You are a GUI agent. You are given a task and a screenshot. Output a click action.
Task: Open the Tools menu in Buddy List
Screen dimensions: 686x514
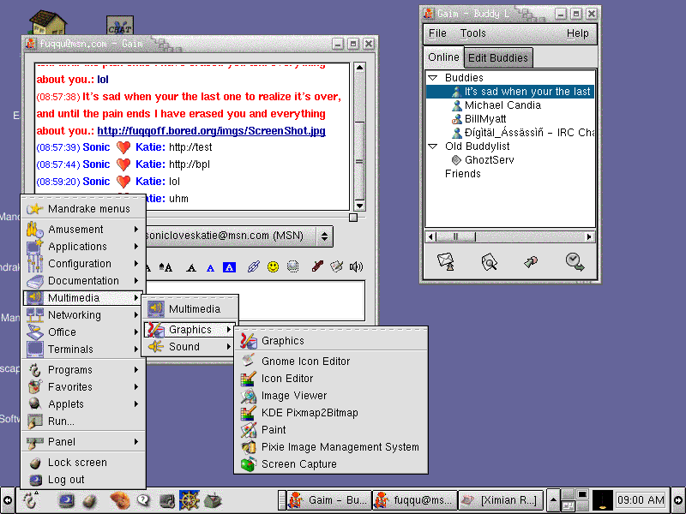pyautogui.click(x=472, y=33)
